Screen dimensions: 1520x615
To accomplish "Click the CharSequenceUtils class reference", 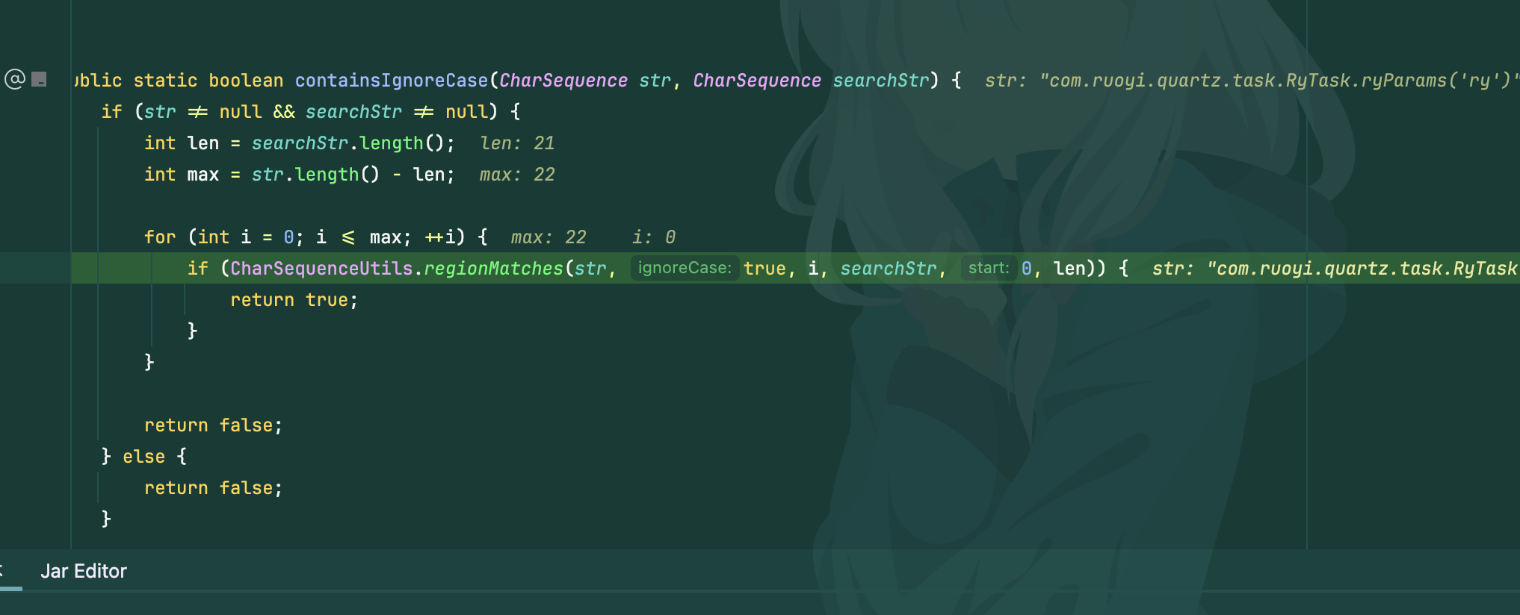I will pos(321,269).
